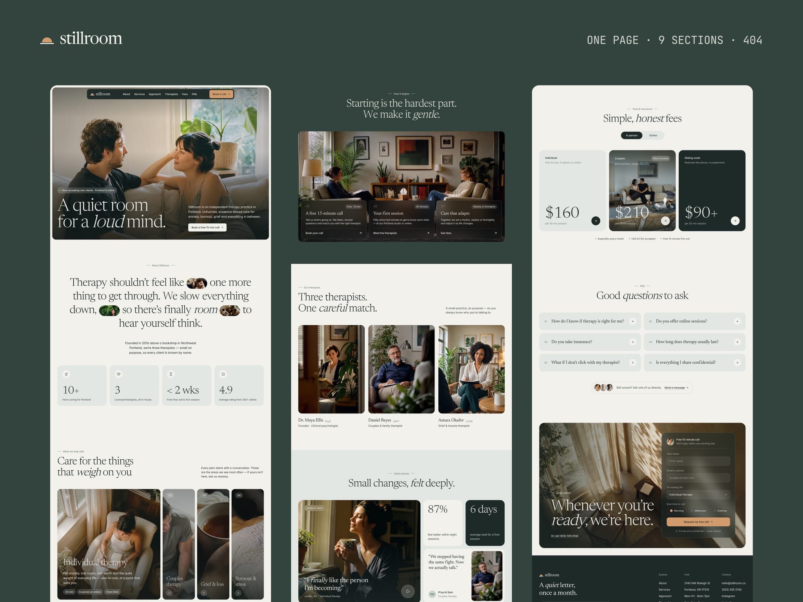Click 'Book a free 15-min call' in the hero

pos(207,227)
